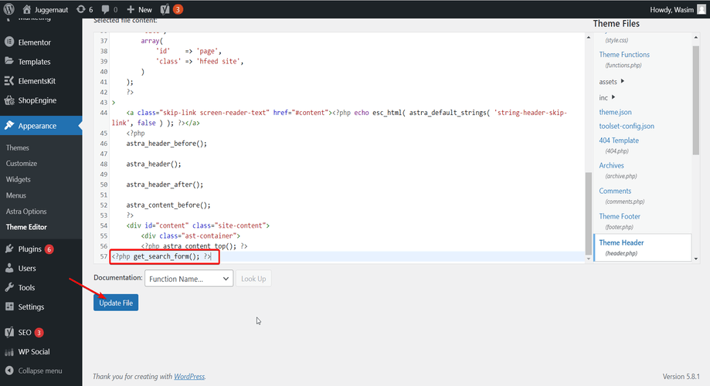
Task: Click Howdy, Wasim account text
Action: click(x=671, y=9)
